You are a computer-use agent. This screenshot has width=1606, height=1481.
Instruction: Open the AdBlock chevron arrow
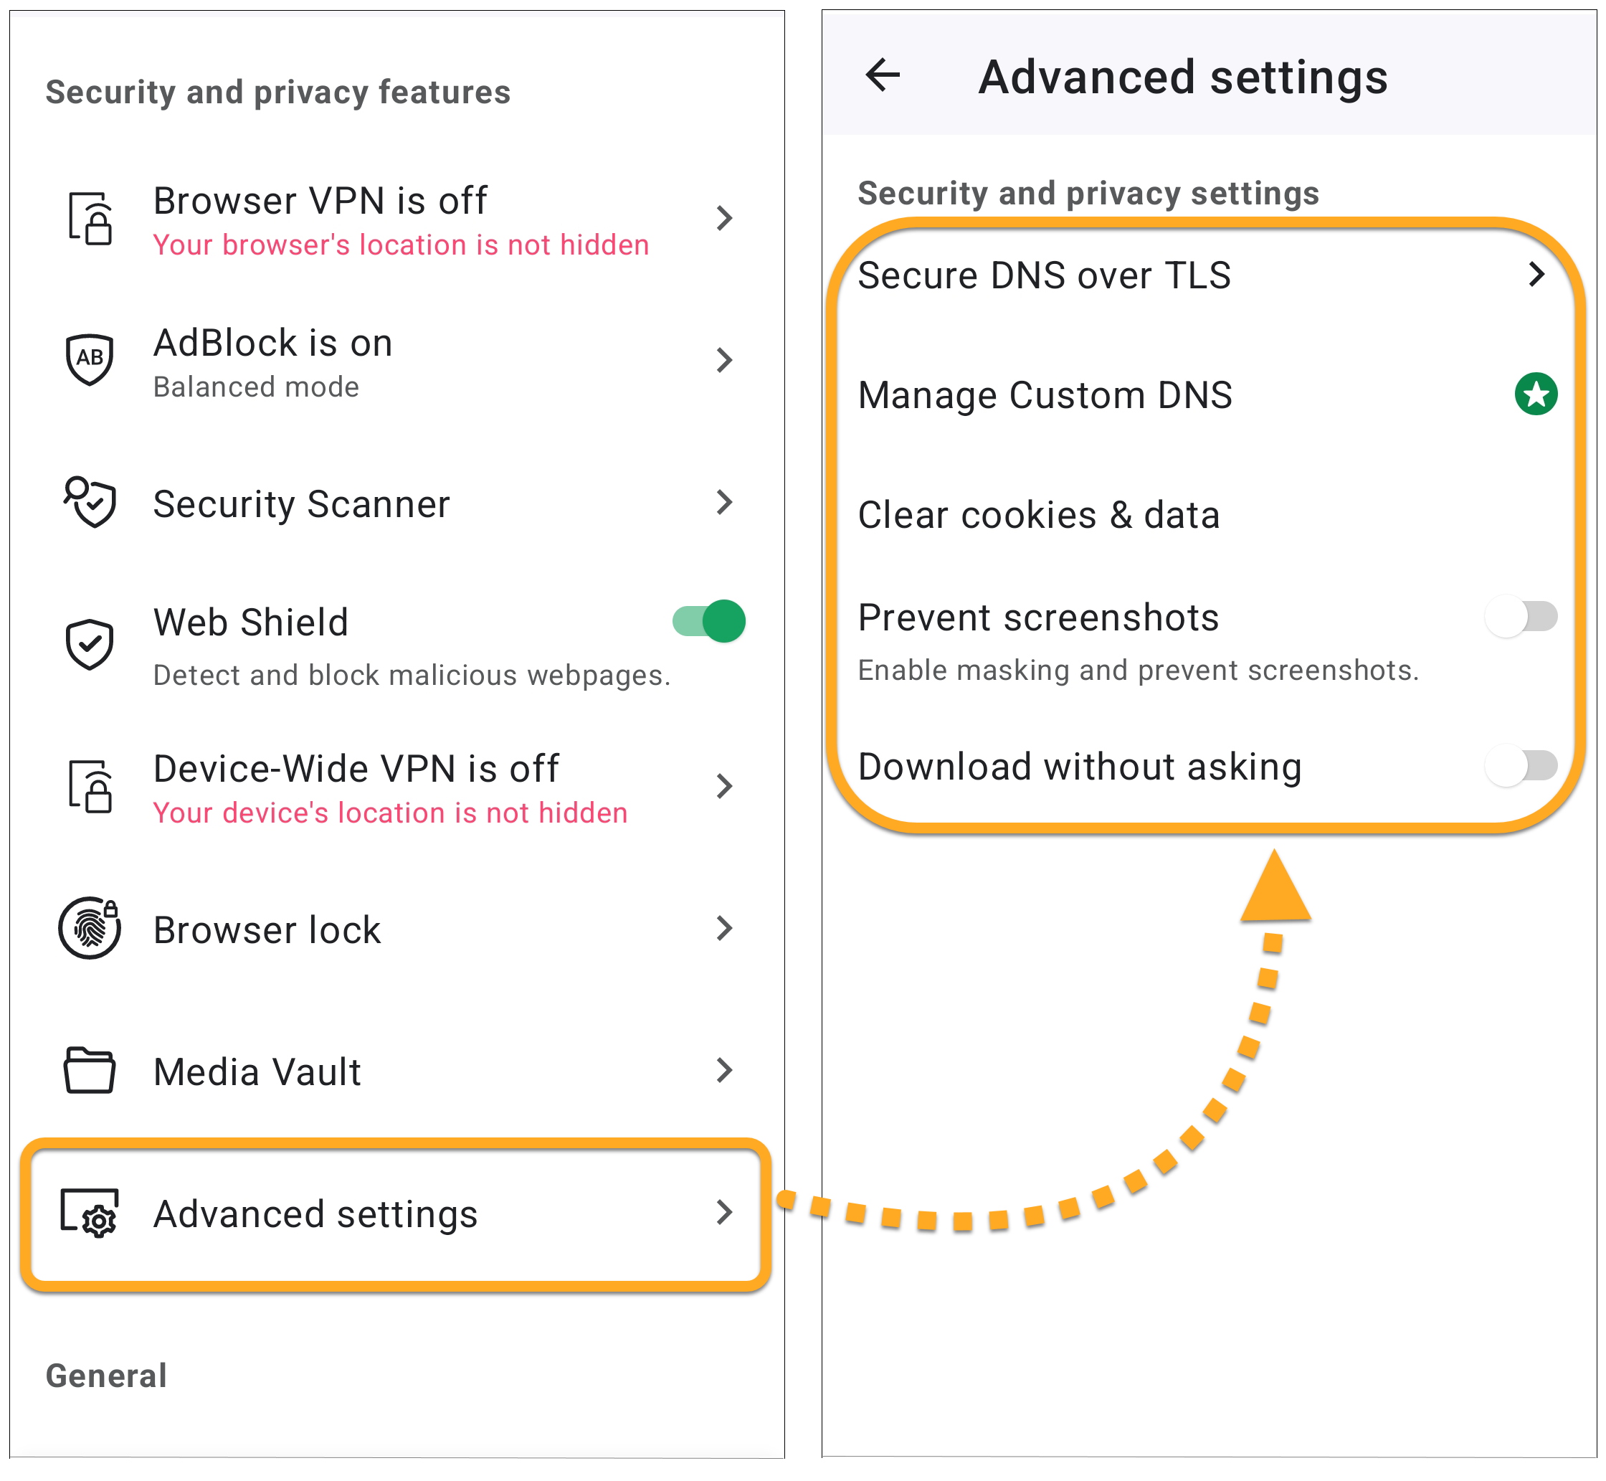(x=724, y=360)
